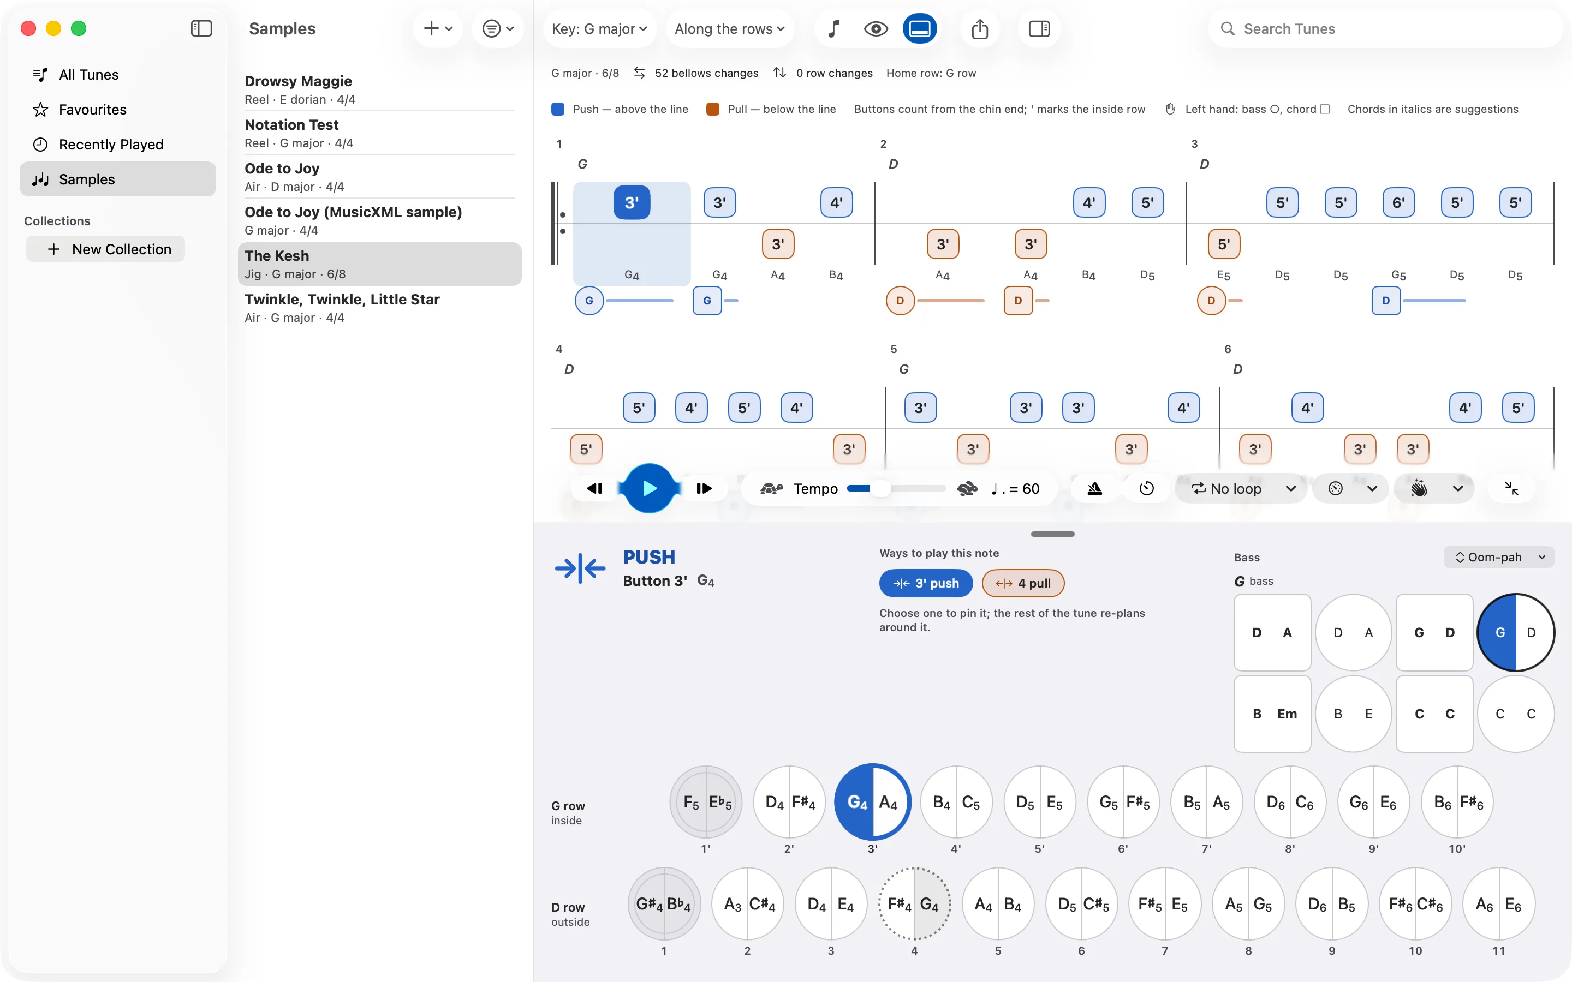
Task: Select the dotted F#4 G4 D-row button
Action: pyautogui.click(x=914, y=903)
